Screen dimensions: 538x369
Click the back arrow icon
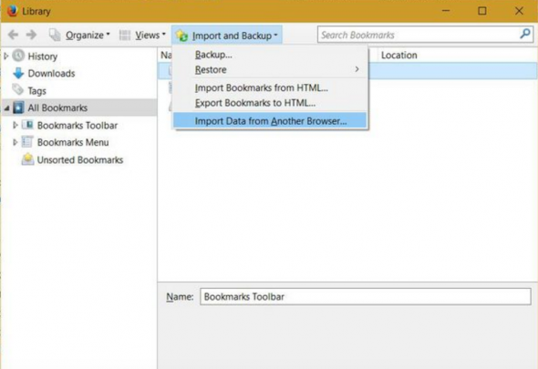[13, 35]
